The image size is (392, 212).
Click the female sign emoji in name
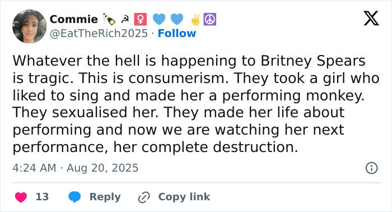(x=141, y=19)
